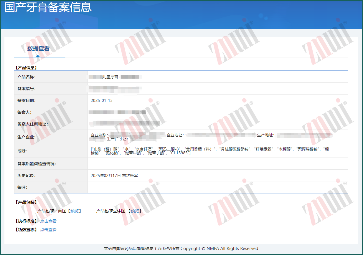The height and width of the screenshot is (255, 363).
Task: Click the 备案后监督检查情况 row label
Action: [37, 164]
